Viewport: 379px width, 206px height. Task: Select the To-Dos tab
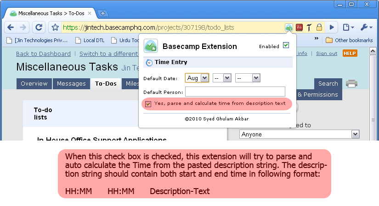(106, 84)
